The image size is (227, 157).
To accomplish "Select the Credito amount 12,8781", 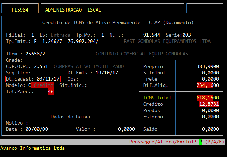I will (209, 104).
